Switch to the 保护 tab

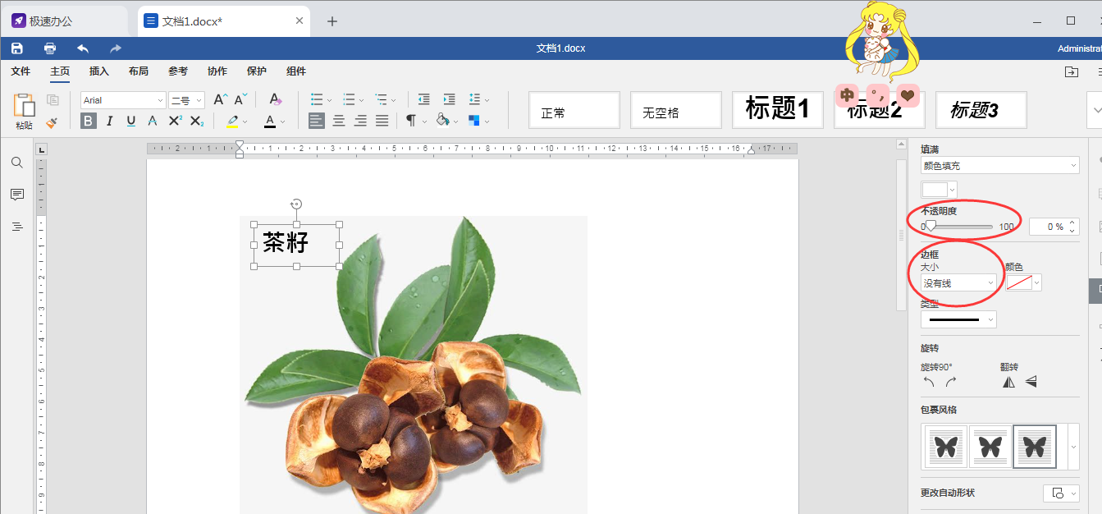point(257,71)
